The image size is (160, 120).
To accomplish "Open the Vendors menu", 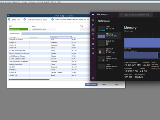I will 24,2.
